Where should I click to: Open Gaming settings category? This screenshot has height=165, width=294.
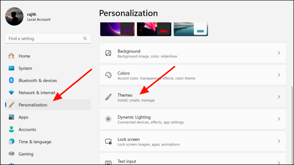pyautogui.click(x=48, y=154)
